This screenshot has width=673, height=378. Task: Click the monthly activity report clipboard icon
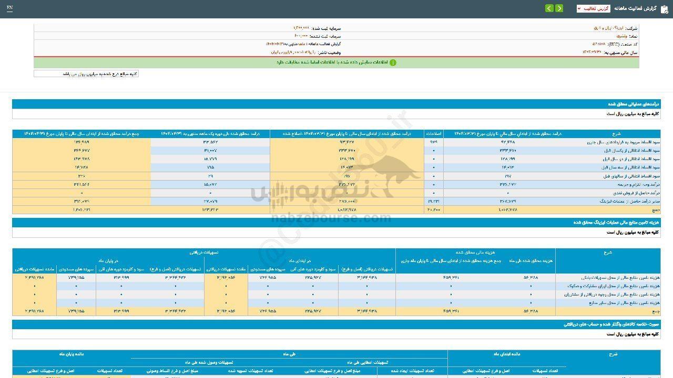click(x=664, y=8)
